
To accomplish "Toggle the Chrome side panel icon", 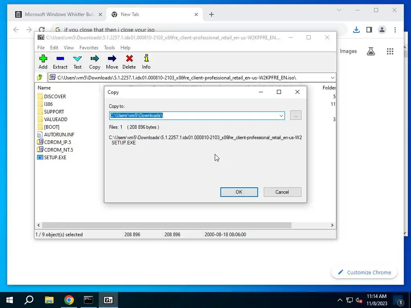I will point(369,30).
